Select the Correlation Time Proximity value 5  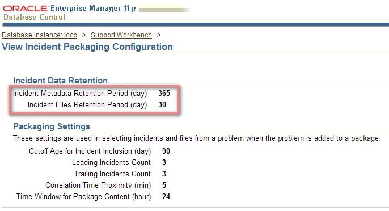click(x=164, y=185)
